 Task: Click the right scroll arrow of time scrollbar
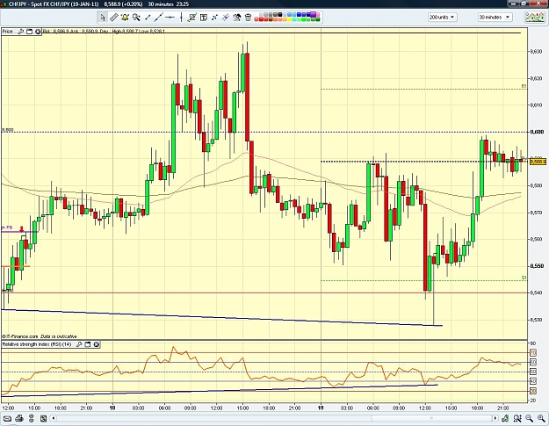[495, 418]
